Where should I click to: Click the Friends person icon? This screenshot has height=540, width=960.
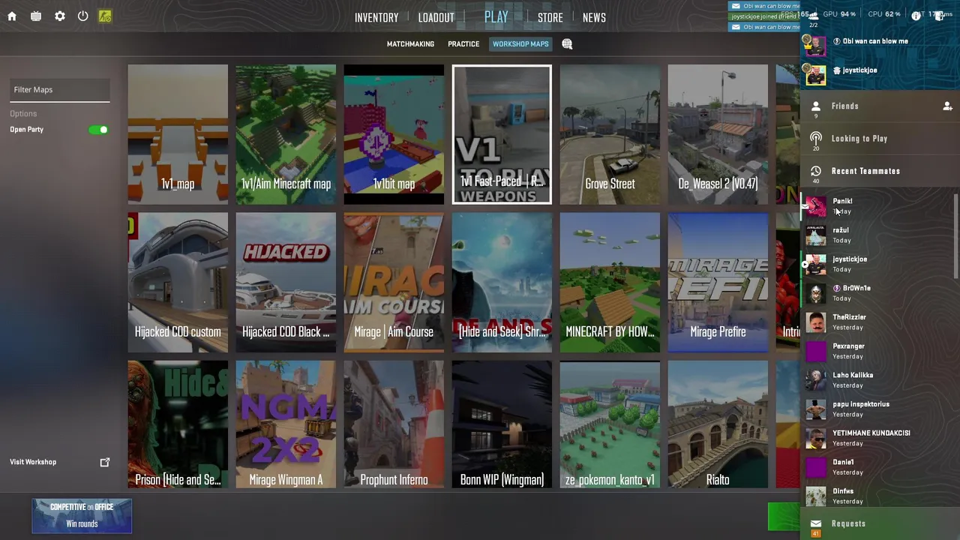(x=816, y=106)
